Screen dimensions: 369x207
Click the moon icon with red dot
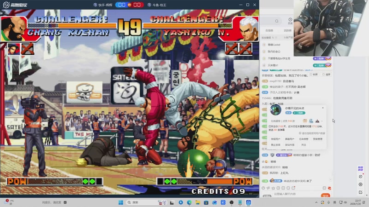(x=360, y=176)
